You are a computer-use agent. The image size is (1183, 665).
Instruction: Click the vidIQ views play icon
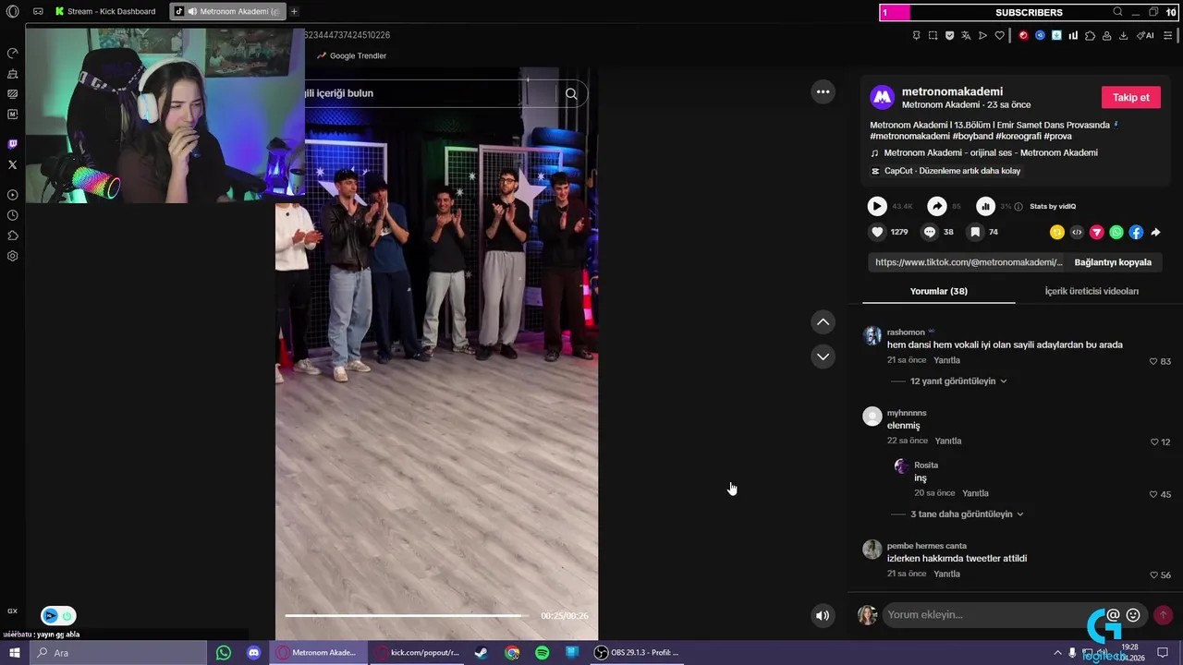pos(877,206)
